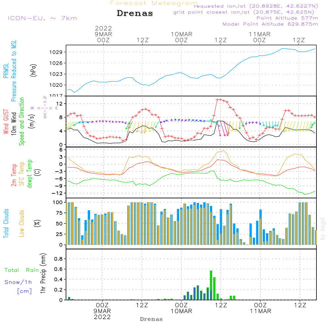
Task: Click the 1026 pressure axis value
Action: point(55,63)
